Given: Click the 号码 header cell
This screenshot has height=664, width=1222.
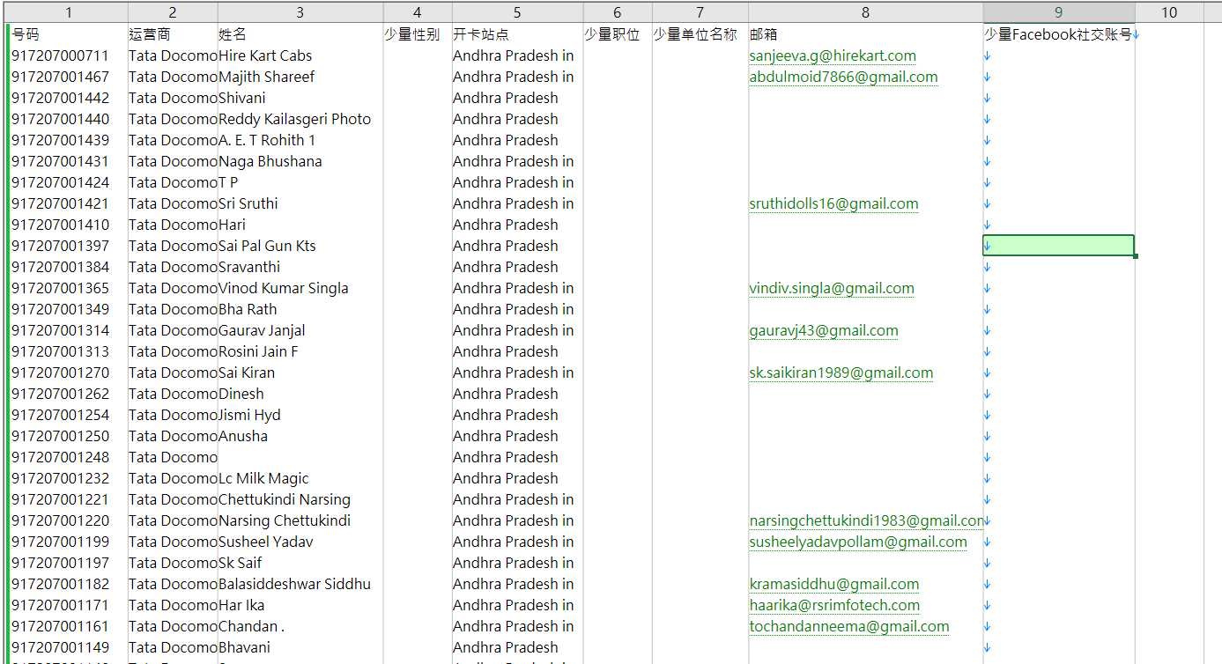Looking at the screenshot, I should click(x=69, y=34).
